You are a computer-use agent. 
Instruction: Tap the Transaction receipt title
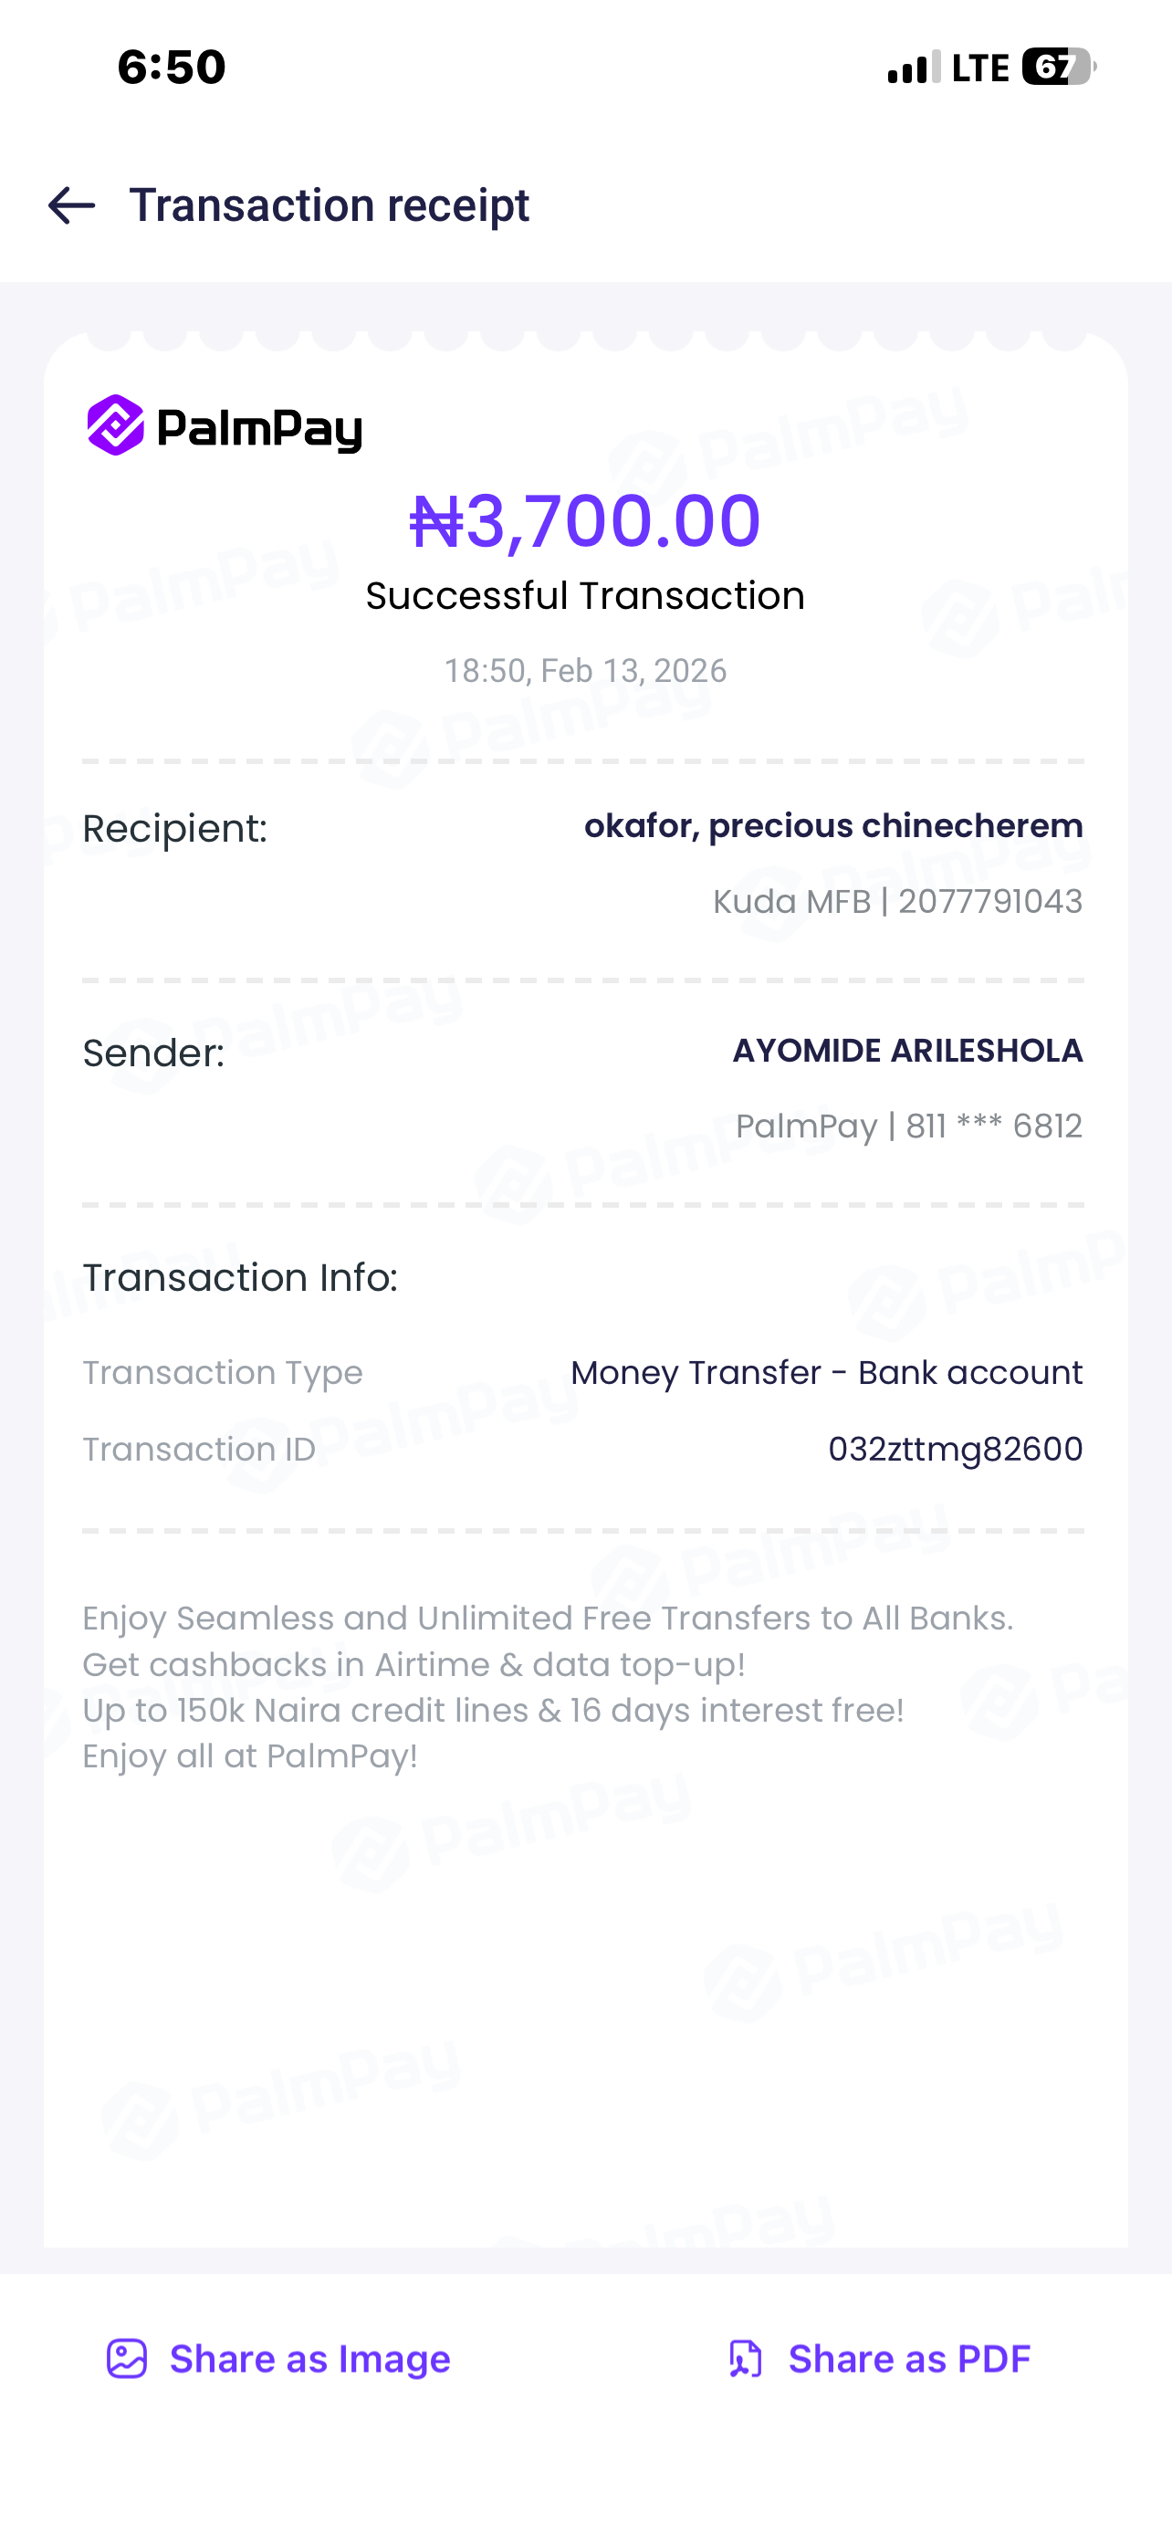(329, 205)
